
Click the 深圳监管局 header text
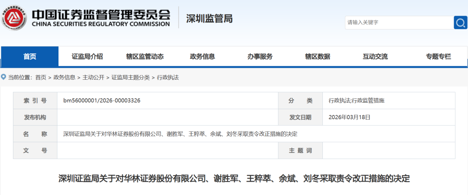point(209,19)
